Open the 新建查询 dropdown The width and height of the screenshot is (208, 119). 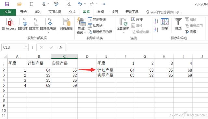click(81, 26)
